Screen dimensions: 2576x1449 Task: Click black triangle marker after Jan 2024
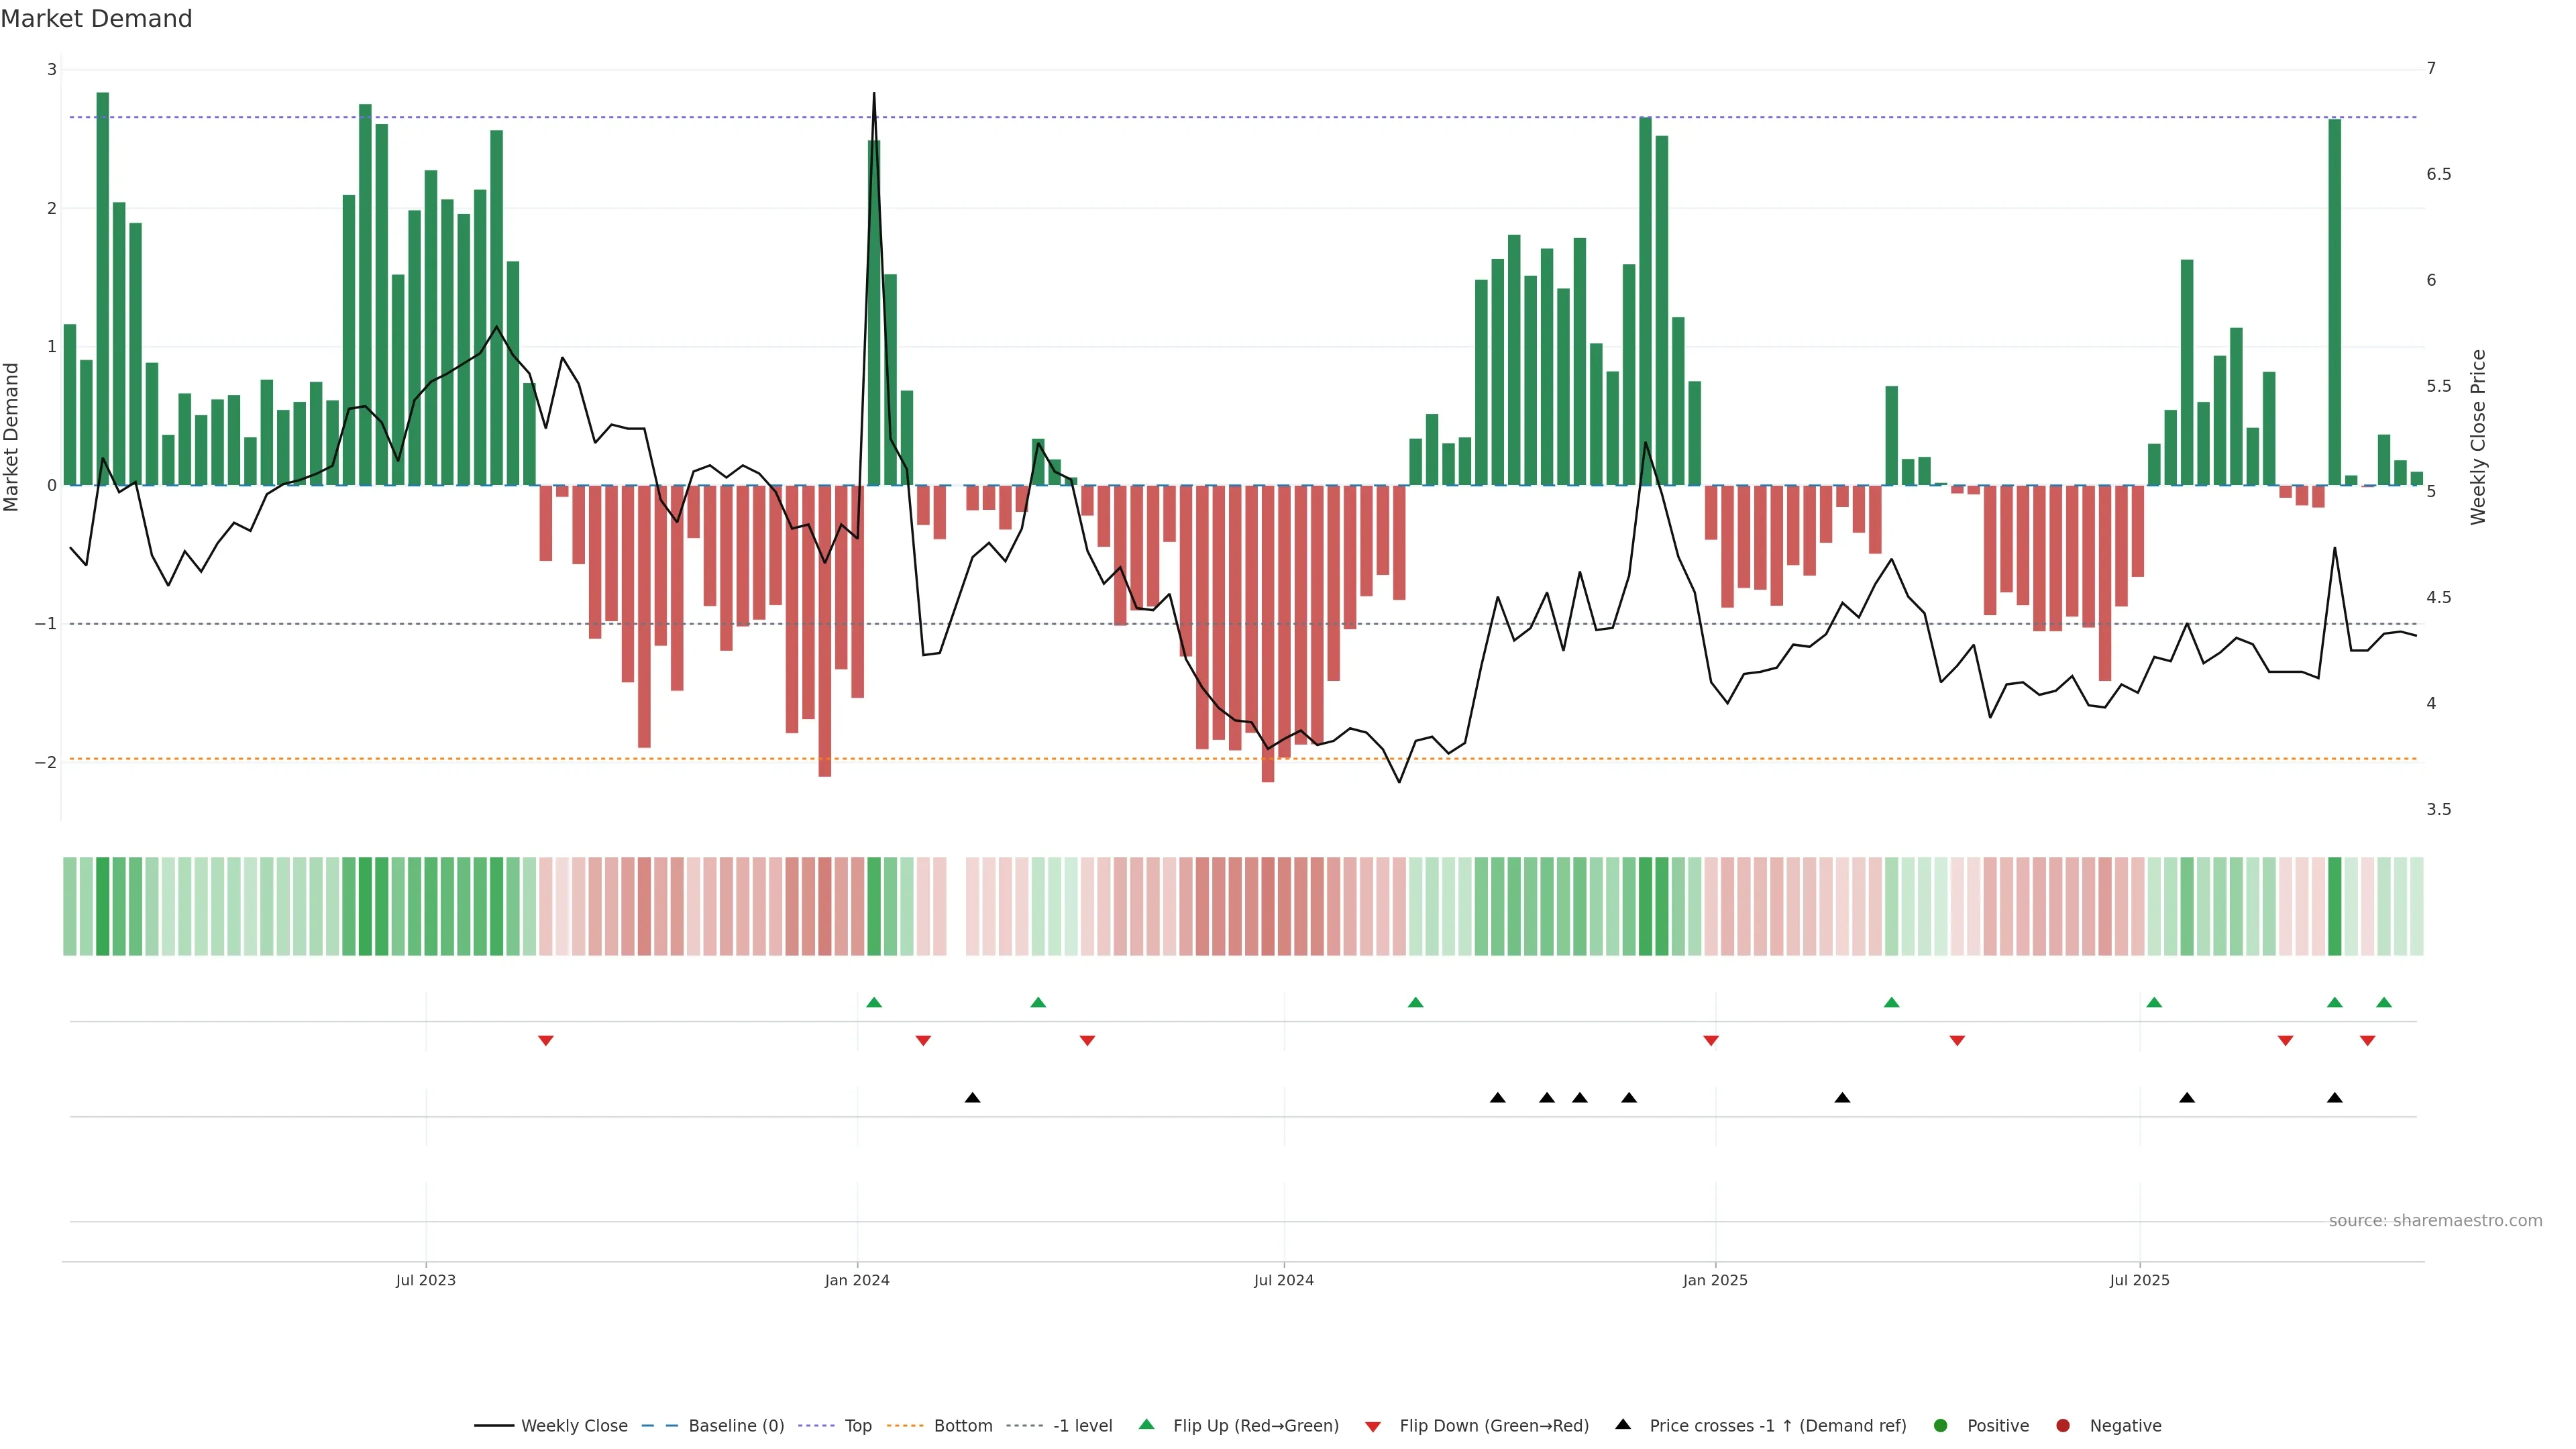click(972, 1098)
